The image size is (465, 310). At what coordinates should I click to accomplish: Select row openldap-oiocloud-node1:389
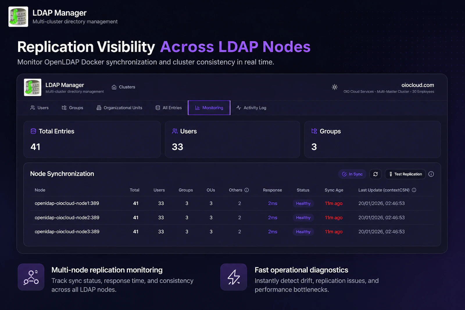232,203
